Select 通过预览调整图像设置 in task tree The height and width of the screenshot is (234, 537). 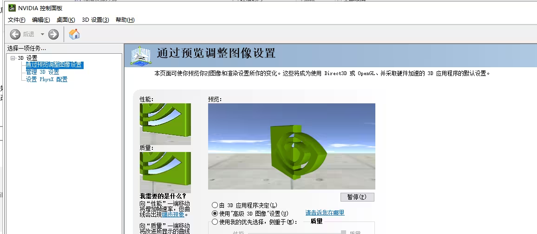(54, 65)
